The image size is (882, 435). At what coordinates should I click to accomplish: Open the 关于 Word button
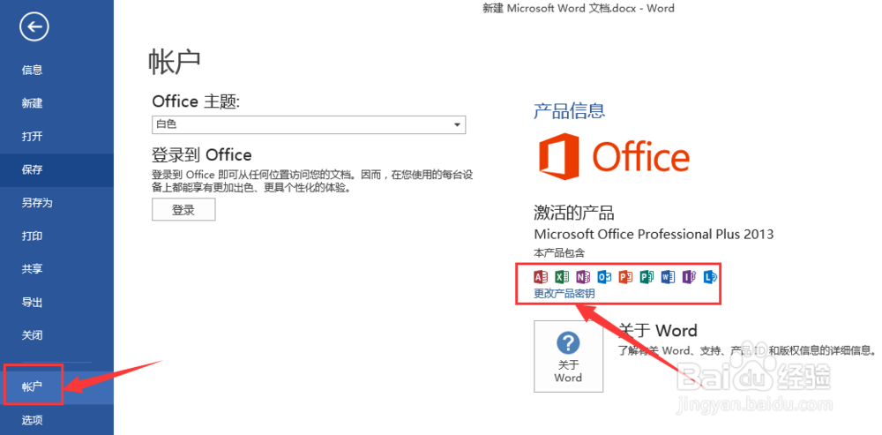pos(568,356)
